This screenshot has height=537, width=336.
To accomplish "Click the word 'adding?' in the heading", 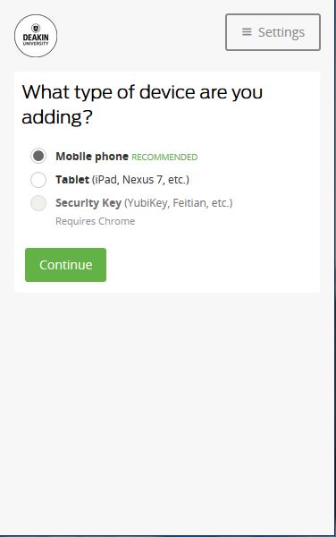I will [57, 117].
